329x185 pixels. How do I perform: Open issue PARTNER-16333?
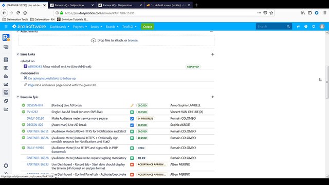coord(38,164)
